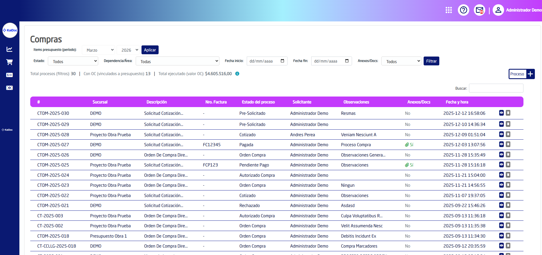Click the document icon for CTDM-2025-028
This screenshot has height=255, width=542.
508,134
